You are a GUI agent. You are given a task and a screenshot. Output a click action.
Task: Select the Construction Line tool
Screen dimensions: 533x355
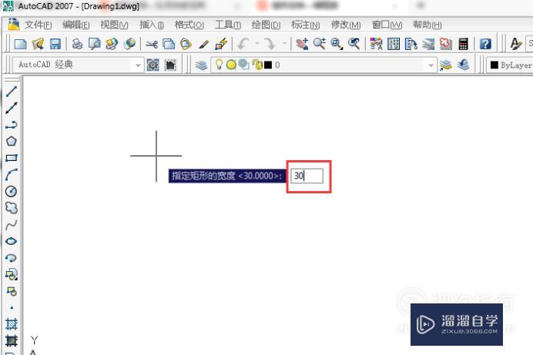tap(12, 108)
